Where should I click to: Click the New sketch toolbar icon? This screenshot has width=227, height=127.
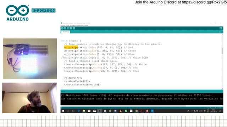point(68,28)
